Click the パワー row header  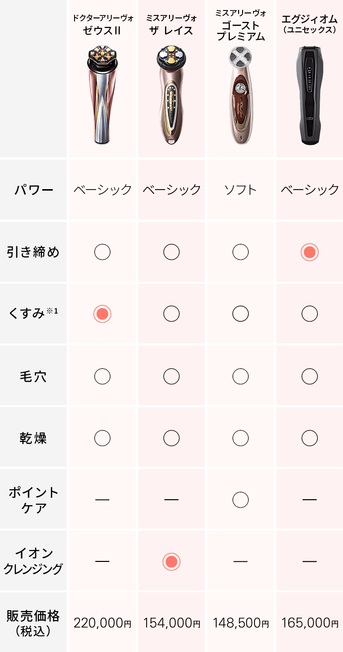34,190
